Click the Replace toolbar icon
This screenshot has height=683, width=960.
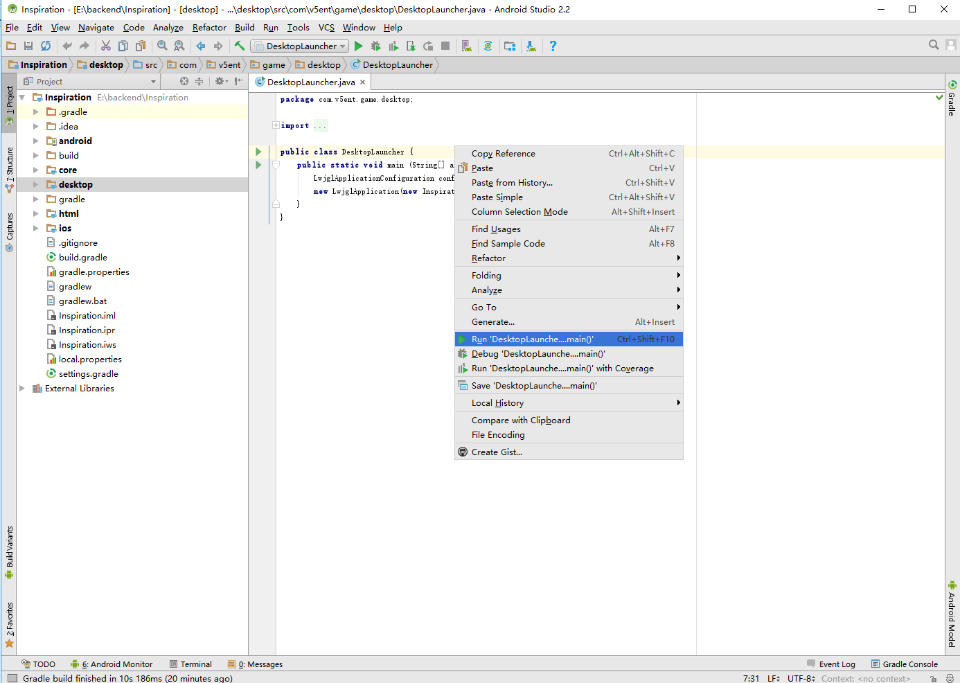click(179, 46)
